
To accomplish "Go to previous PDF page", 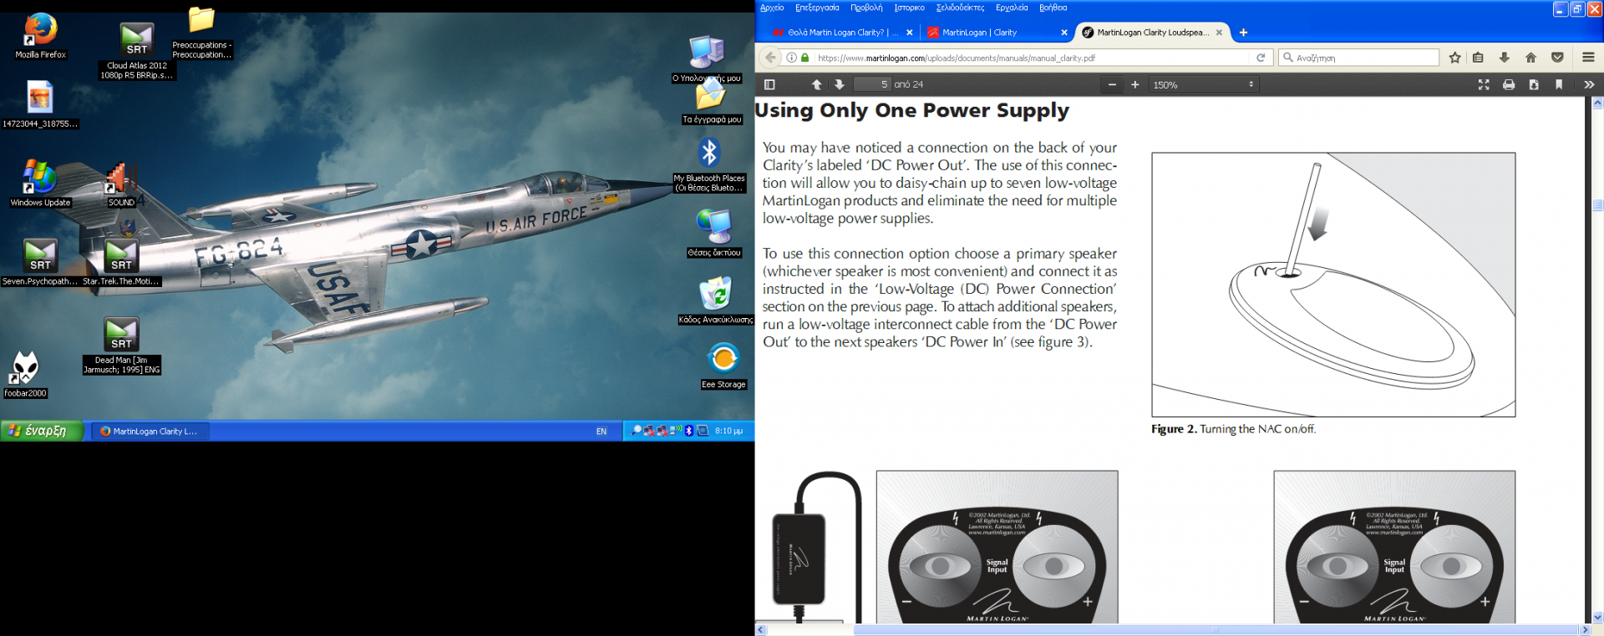I will click(817, 84).
